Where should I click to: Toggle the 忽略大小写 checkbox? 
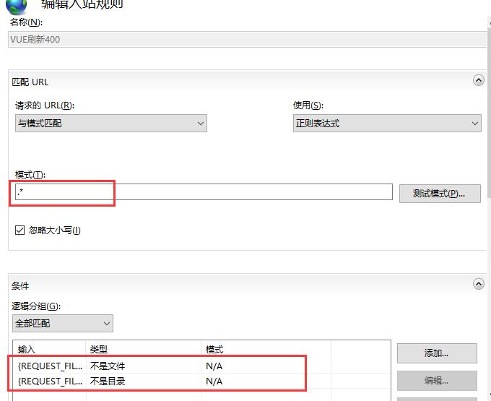[19, 230]
